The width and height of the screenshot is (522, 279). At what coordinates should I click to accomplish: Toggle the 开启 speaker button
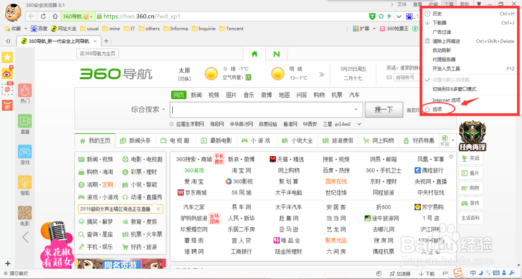coord(444,141)
